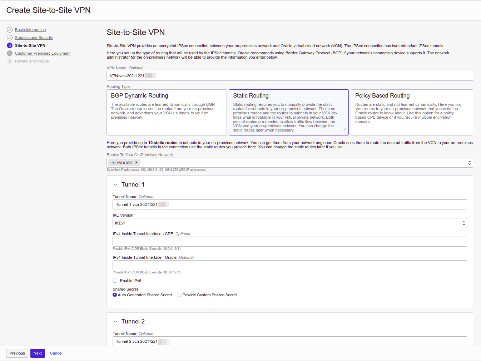Click the 'IKE Version' label

click(123, 215)
